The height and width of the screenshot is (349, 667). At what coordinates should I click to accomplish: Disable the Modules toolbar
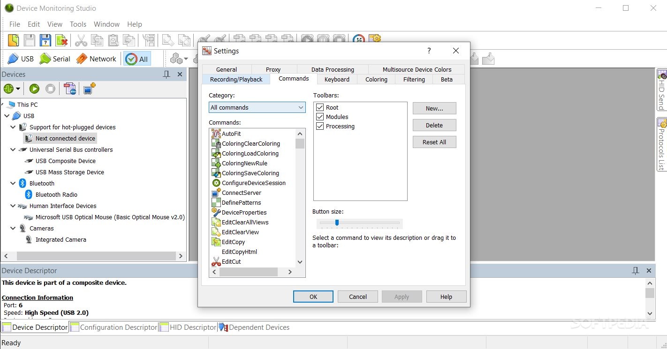tap(320, 117)
